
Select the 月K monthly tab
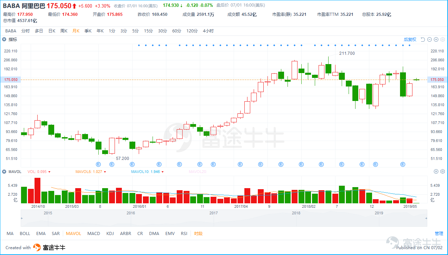(x=76, y=31)
